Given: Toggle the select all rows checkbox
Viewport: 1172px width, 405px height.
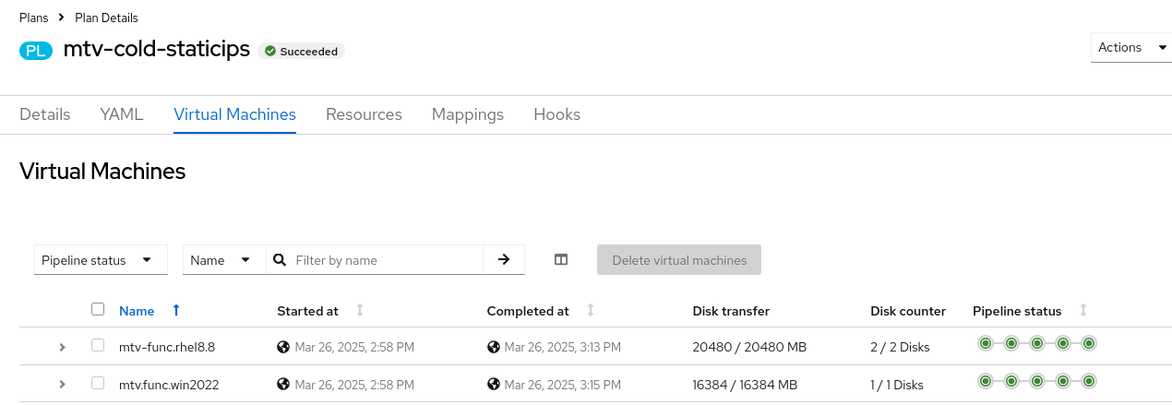Looking at the screenshot, I should [x=98, y=310].
